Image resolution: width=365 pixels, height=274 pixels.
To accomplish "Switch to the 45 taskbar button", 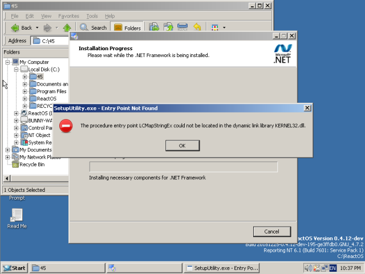I will coord(67,268).
